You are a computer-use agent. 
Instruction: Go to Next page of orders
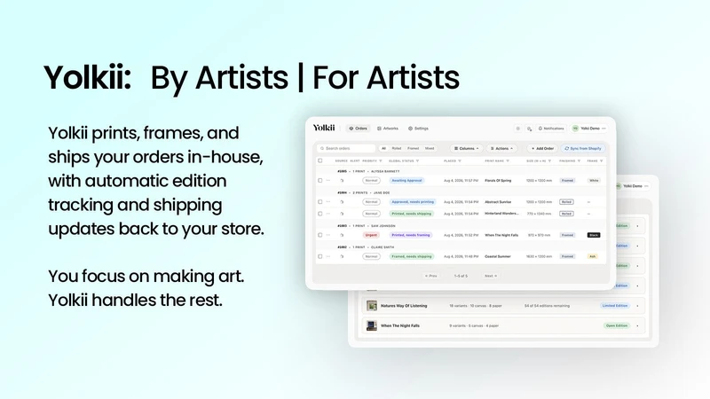pyautogui.click(x=491, y=276)
